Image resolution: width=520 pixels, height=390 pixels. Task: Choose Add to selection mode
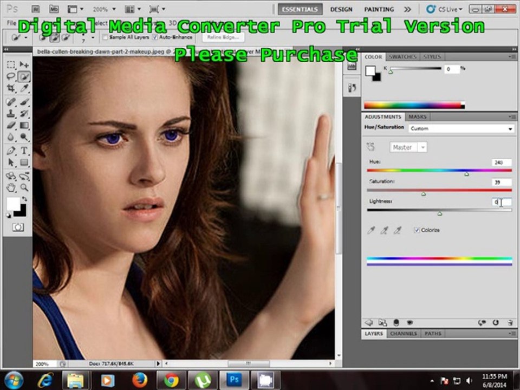click(x=54, y=37)
